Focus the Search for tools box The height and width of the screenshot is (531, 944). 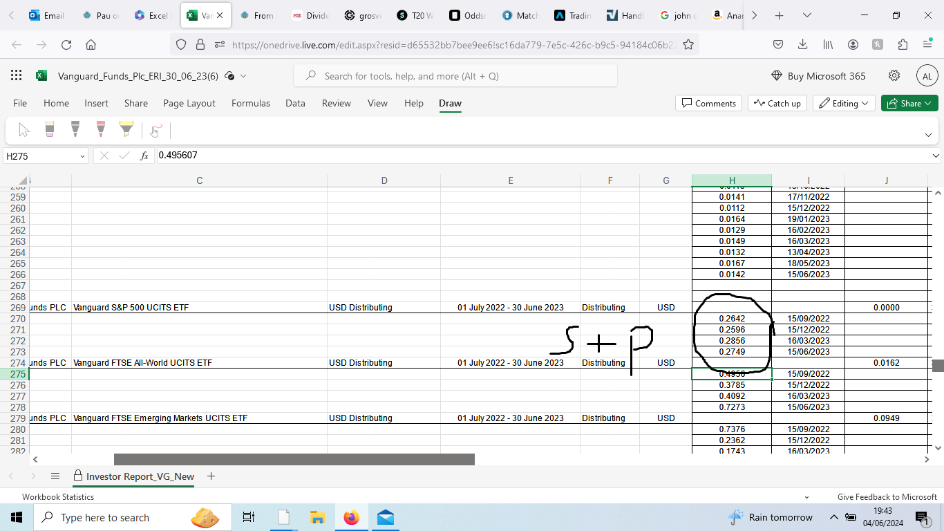(x=455, y=76)
